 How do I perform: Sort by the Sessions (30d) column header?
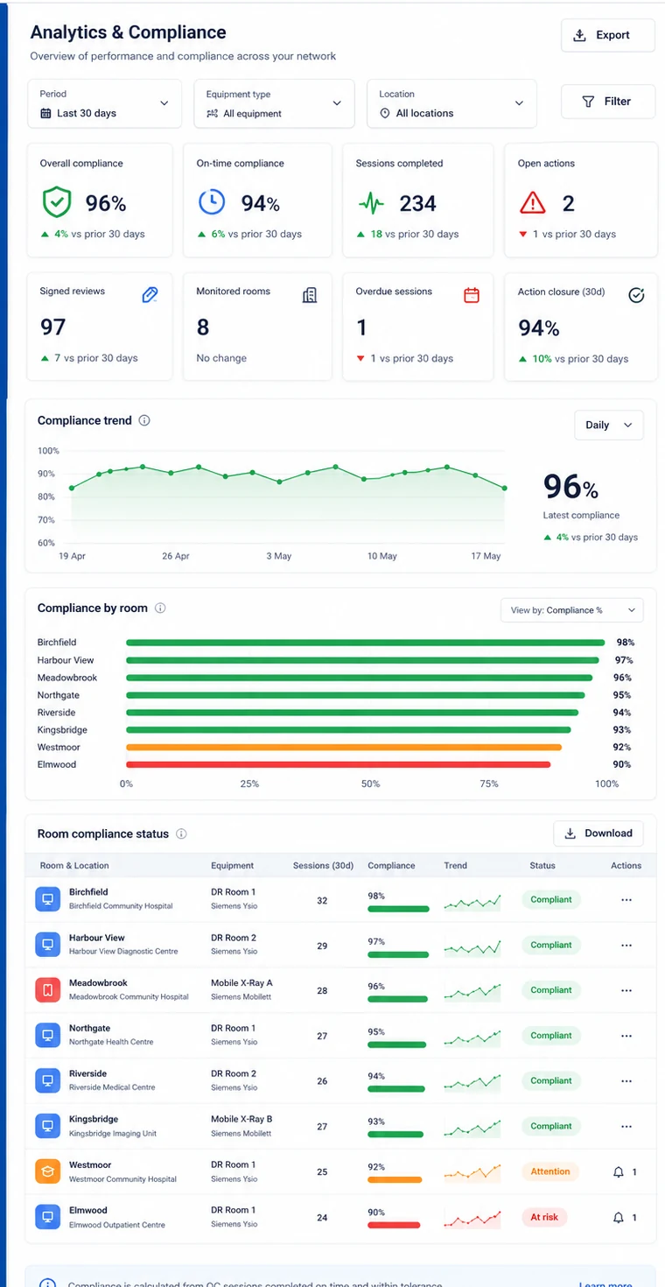point(323,865)
